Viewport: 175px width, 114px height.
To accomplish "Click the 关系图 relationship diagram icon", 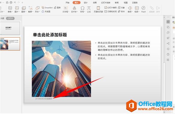I will [46, 11].
